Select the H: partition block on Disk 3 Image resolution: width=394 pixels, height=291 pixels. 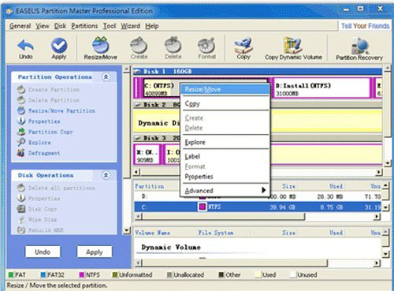[x=147, y=155]
